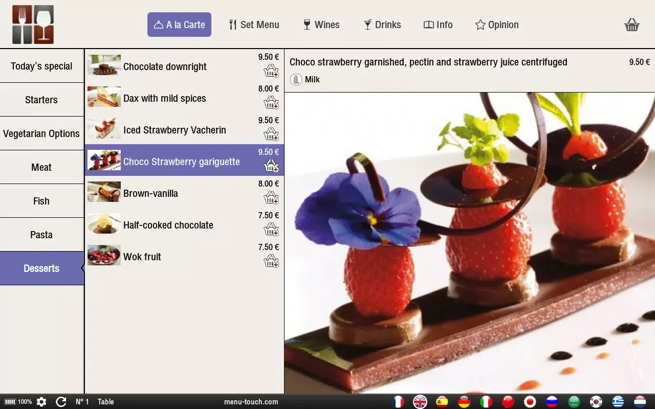The image size is (655, 409).
Task: Add Brown-vanilla to the basket
Action: [x=271, y=198]
